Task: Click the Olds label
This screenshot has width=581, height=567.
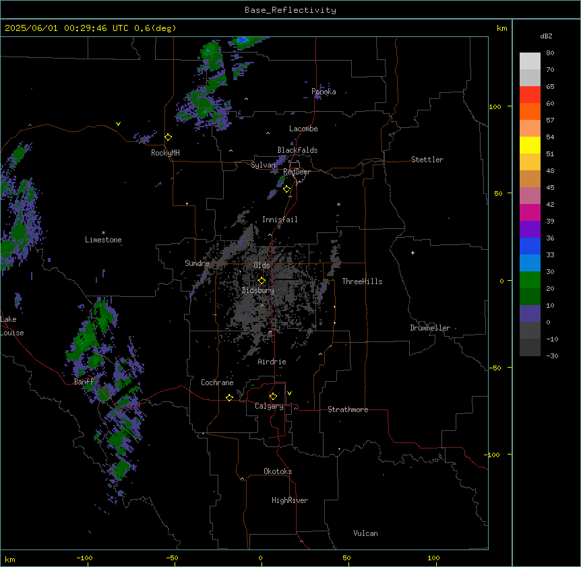Action: click(x=262, y=265)
